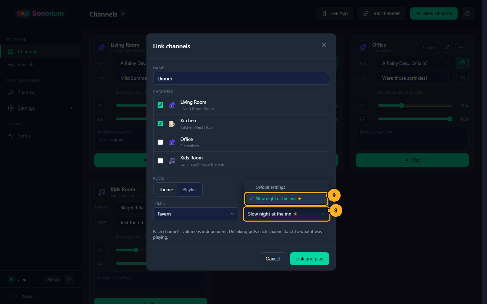Click the Link and play button
The image size is (487, 304).
pyautogui.click(x=309, y=259)
